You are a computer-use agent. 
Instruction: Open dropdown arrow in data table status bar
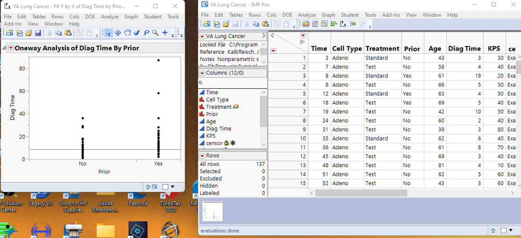511,230
